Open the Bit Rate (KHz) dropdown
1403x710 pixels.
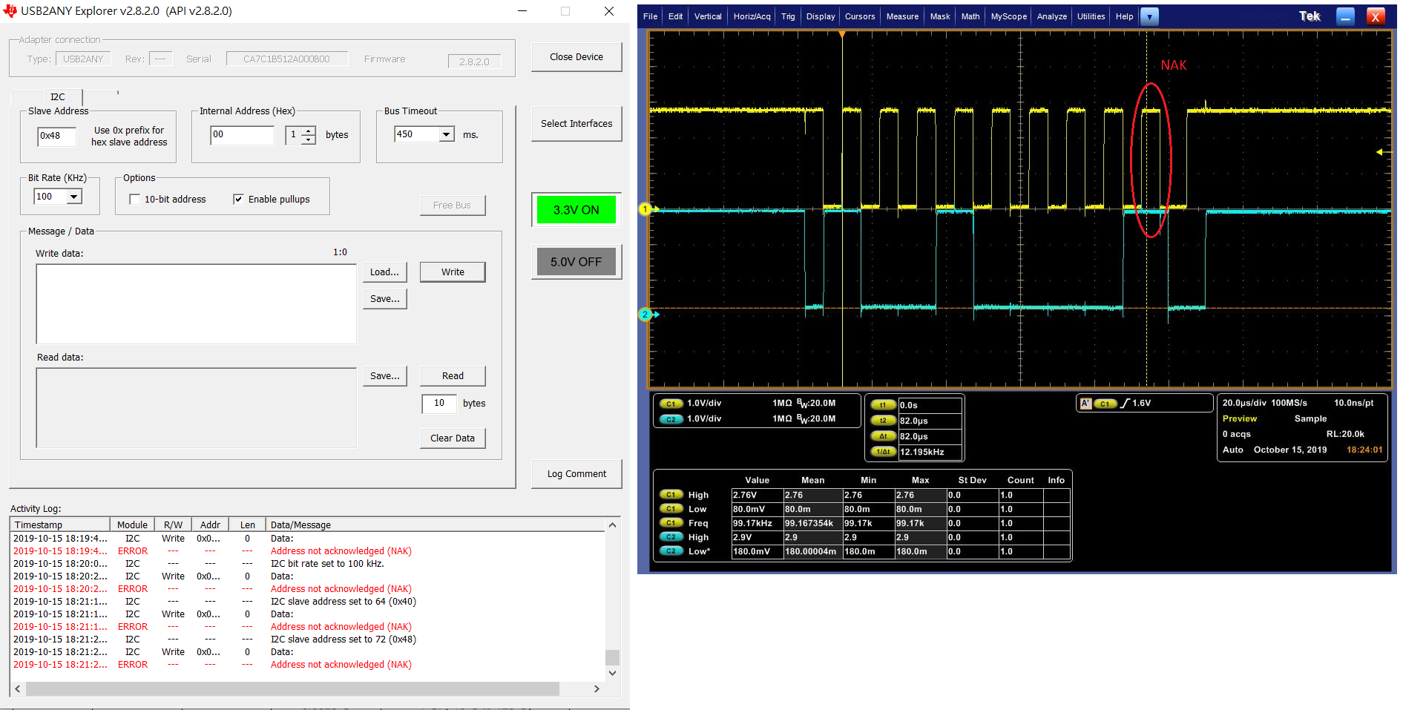point(74,197)
